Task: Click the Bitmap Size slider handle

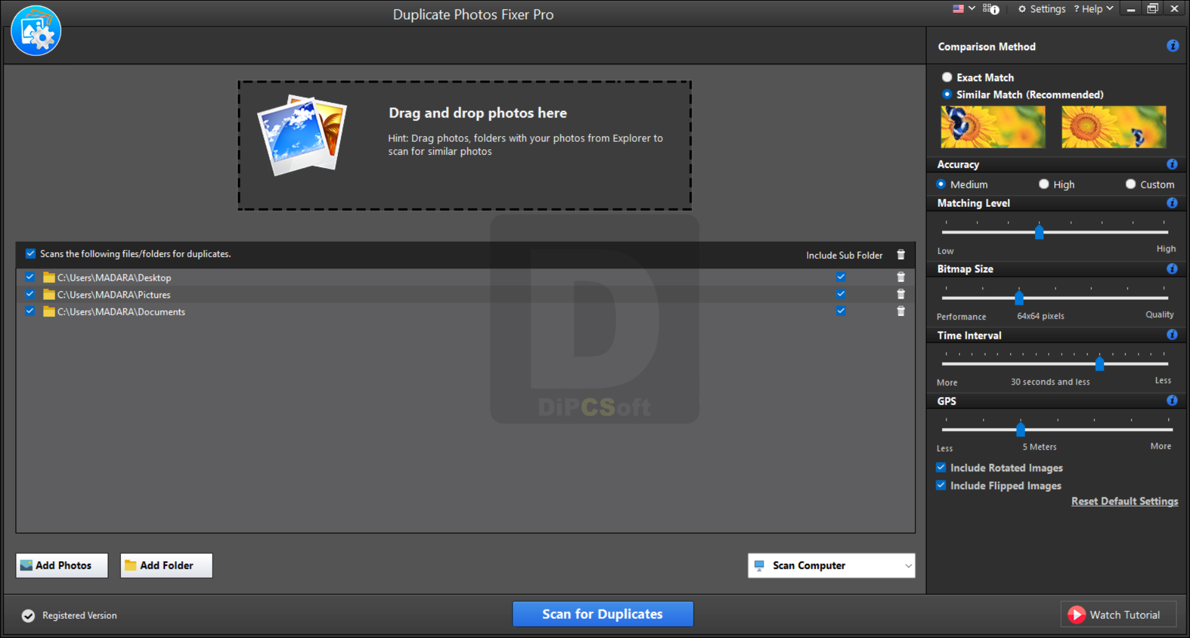Action: pyautogui.click(x=1019, y=298)
